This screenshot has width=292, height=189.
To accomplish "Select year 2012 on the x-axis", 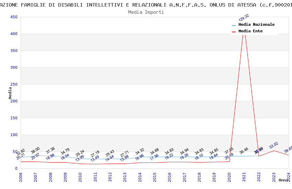I will 110,177.
